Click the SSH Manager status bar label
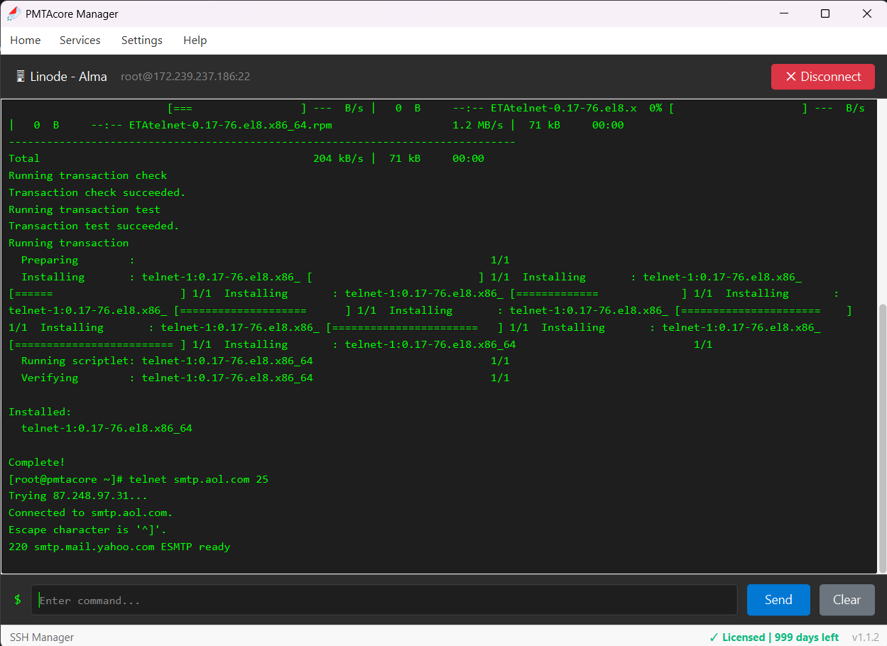887x646 pixels. [x=41, y=637]
